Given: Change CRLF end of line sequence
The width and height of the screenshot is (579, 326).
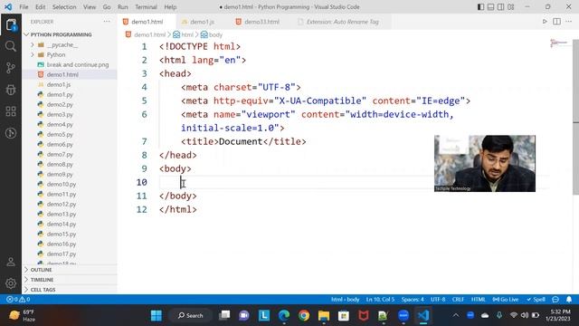Looking at the screenshot, I should [458, 300].
